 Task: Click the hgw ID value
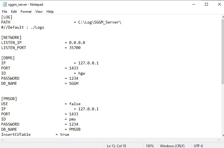pyautogui.click(x=82, y=73)
